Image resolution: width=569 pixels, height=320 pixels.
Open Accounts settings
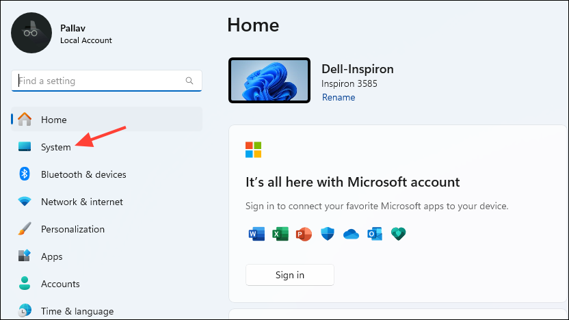click(x=107, y=284)
